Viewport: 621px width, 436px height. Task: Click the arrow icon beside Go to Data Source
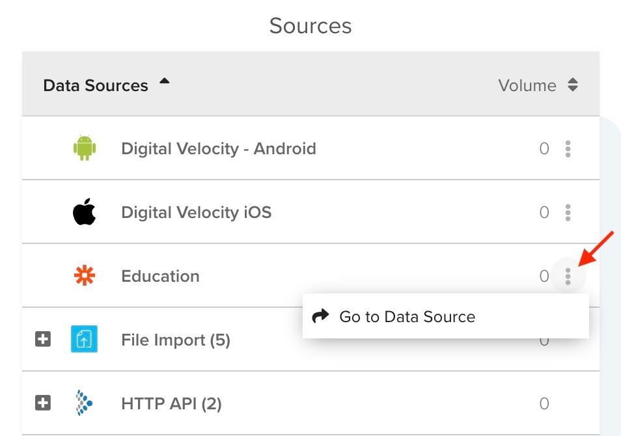click(x=321, y=317)
